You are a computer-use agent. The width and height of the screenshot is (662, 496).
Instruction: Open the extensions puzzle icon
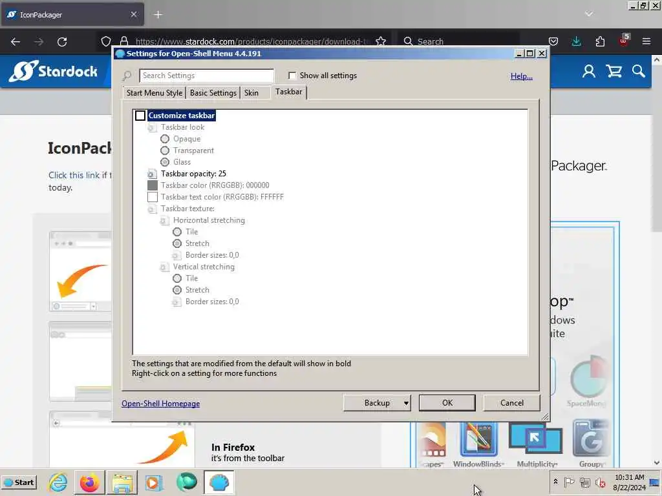click(x=600, y=41)
